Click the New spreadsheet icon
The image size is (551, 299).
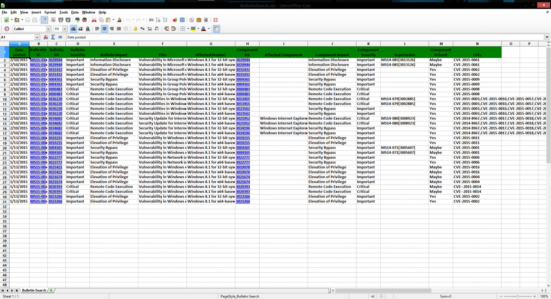pos(6,20)
